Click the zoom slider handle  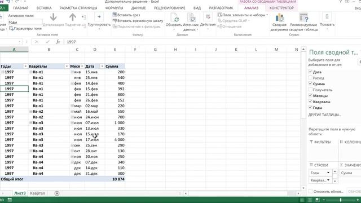coord(341,200)
